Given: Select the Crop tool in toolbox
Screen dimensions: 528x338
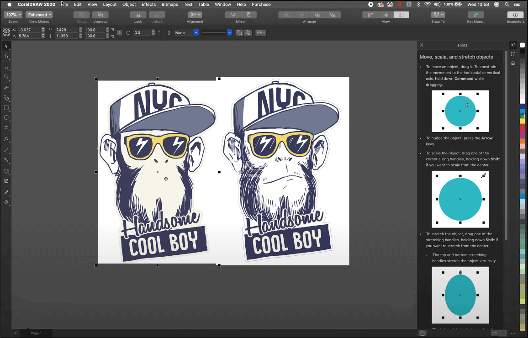Looking at the screenshot, I should pos(6,67).
